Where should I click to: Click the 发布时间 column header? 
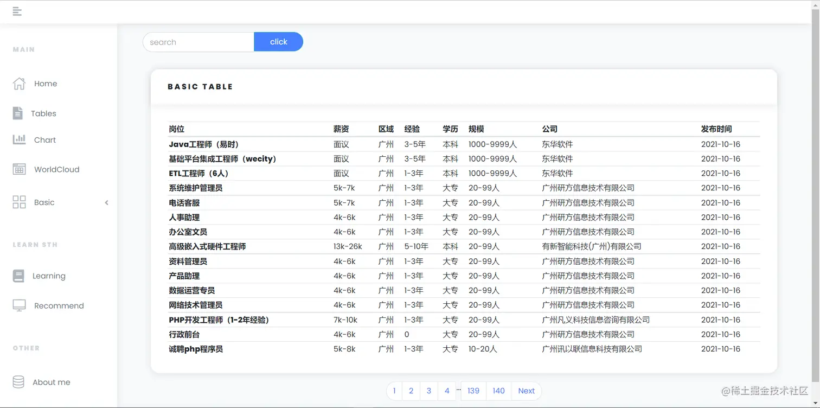tap(716, 129)
